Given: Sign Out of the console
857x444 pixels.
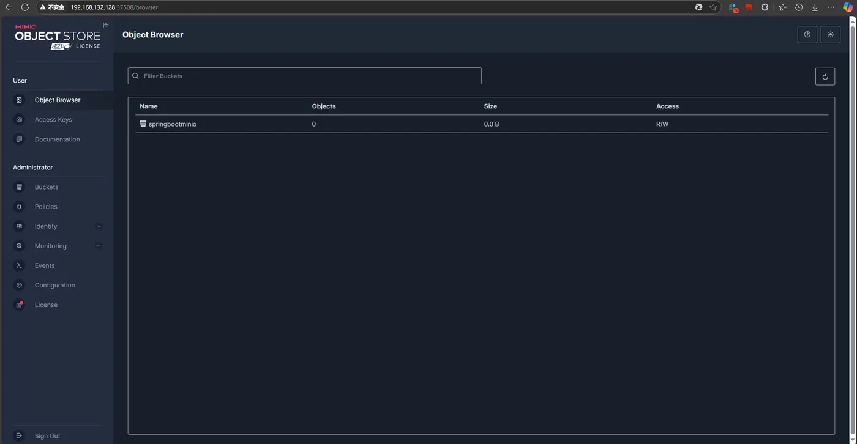Looking at the screenshot, I should 47,436.
